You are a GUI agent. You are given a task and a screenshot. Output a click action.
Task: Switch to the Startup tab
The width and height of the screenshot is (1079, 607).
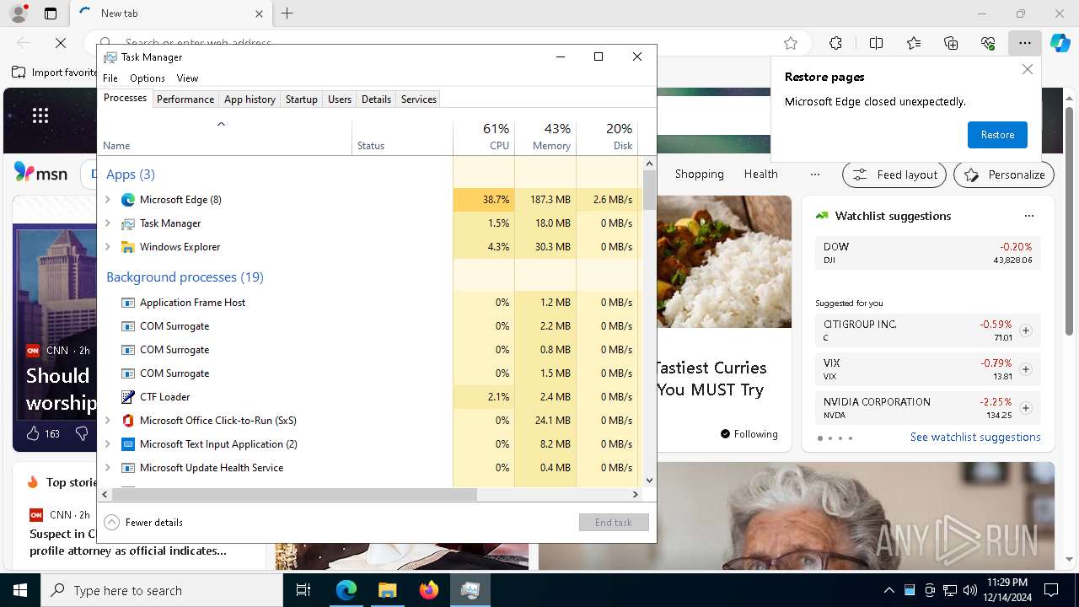301,99
